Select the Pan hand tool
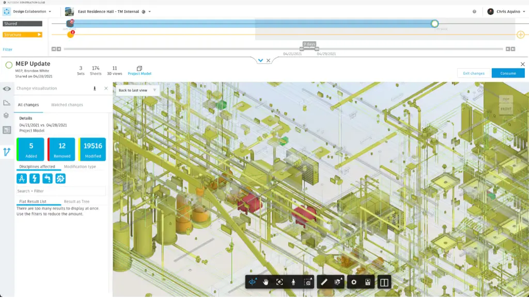 coord(266,282)
